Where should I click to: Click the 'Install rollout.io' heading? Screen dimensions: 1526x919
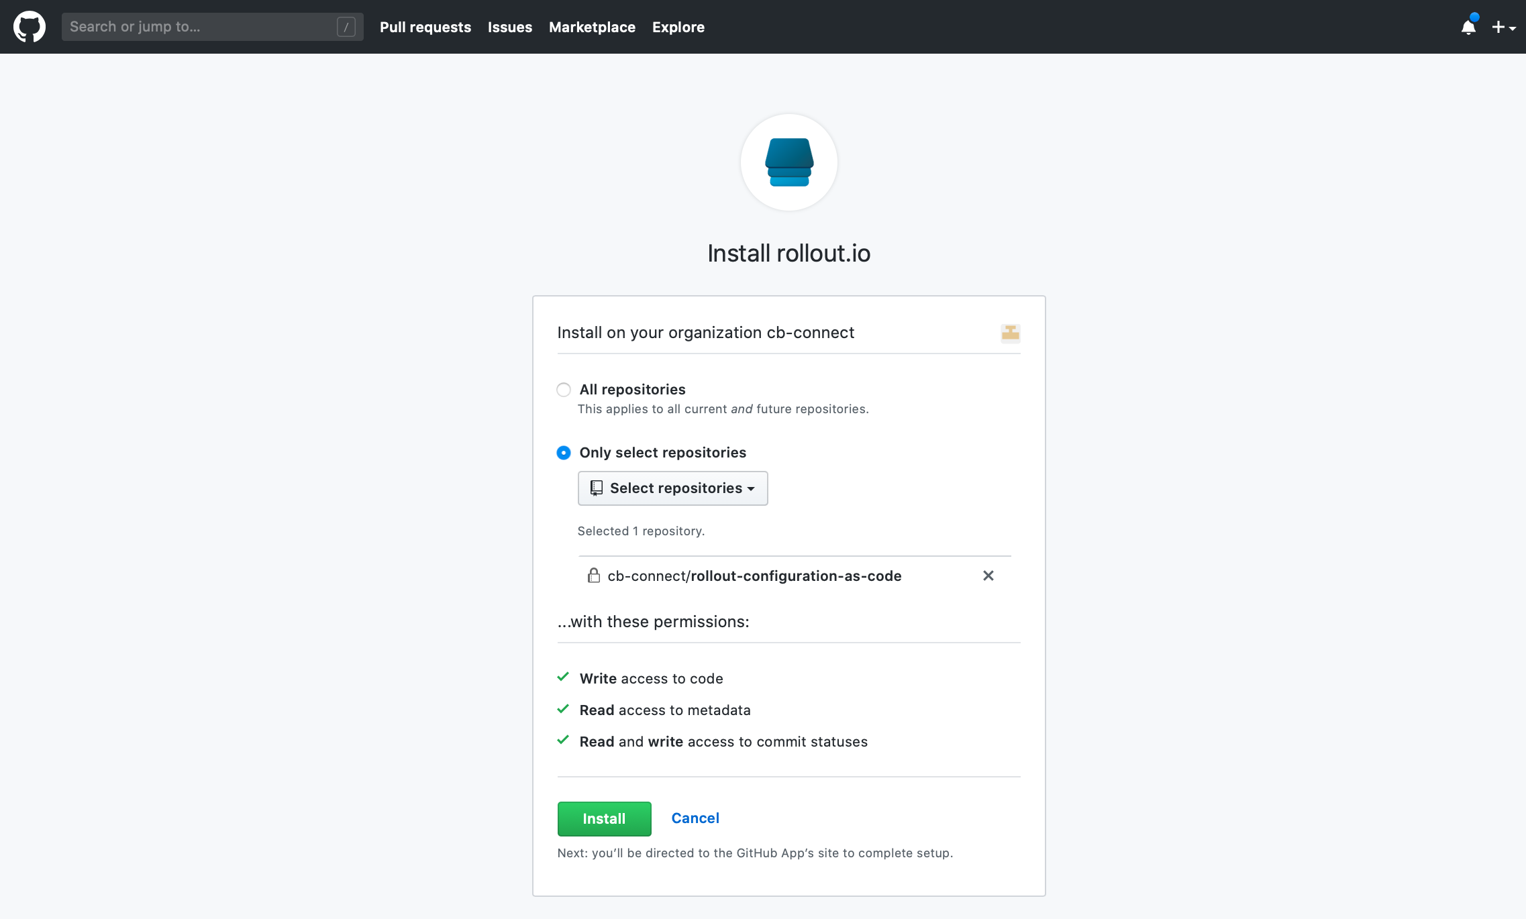click(x=789, y=254)
